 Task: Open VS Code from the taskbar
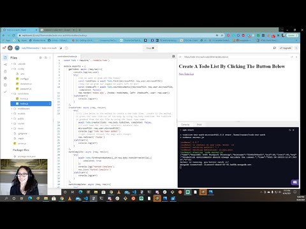click(85, 198)
